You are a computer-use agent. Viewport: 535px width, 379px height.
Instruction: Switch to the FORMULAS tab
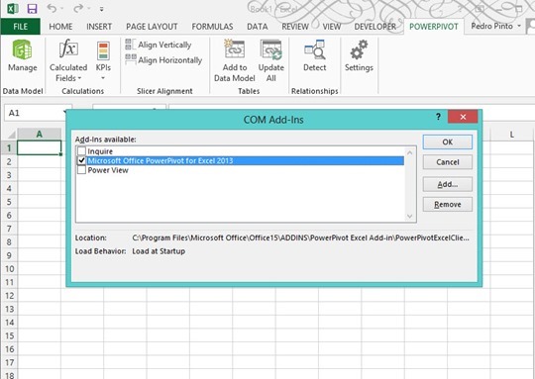212,27
